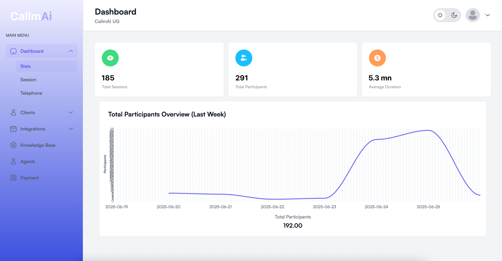Screen dimensions: 502x261
Task: Click the Dashboard home icon in sidebar
Action: tap(13, 51)
